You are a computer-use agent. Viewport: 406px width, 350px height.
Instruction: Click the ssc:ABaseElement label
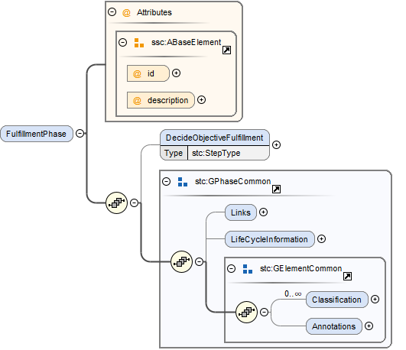pyautogui.click(x=186, y=42)
